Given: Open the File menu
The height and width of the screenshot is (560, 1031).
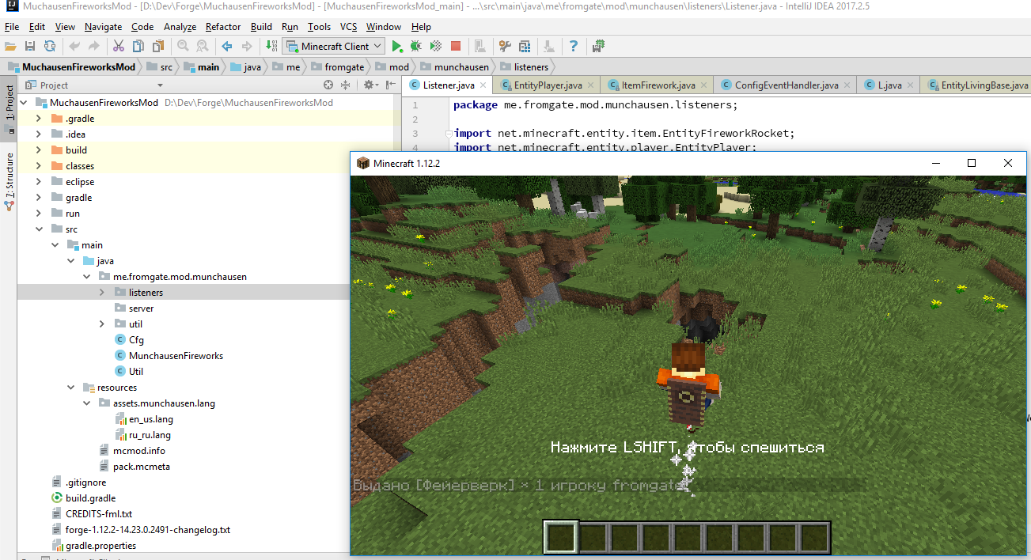Looking at the screenshot, I should [x=12, y=27].
